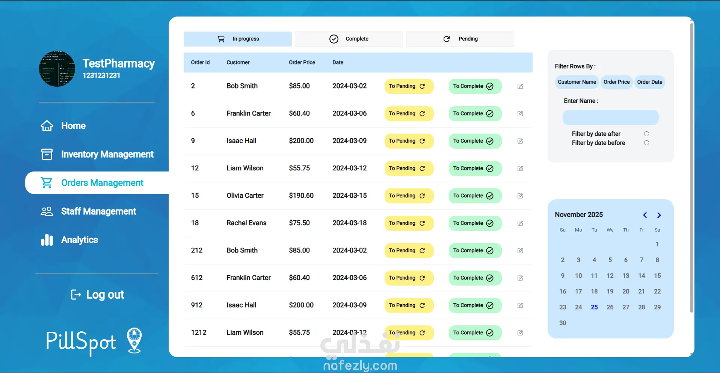Image resolution: width=720 pixels, height=373 pixels.
Task: Click edit icon for order 612
Action: pos(520,278)
